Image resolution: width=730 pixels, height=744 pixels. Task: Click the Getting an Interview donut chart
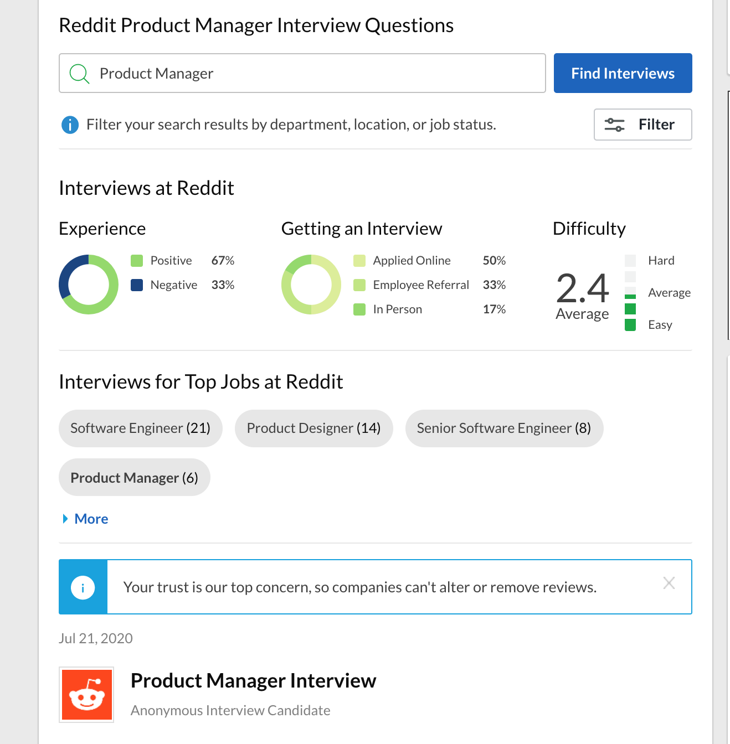pyautogui.click(x=311, y=285)
